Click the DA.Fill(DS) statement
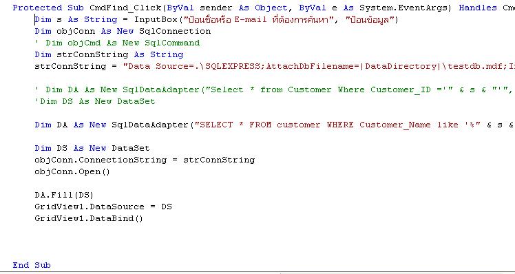515x274 pixels. pos(65,195)
